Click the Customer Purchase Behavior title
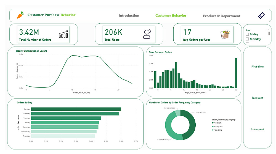Viewport: 276px width, 154px height. click(51, 15)
